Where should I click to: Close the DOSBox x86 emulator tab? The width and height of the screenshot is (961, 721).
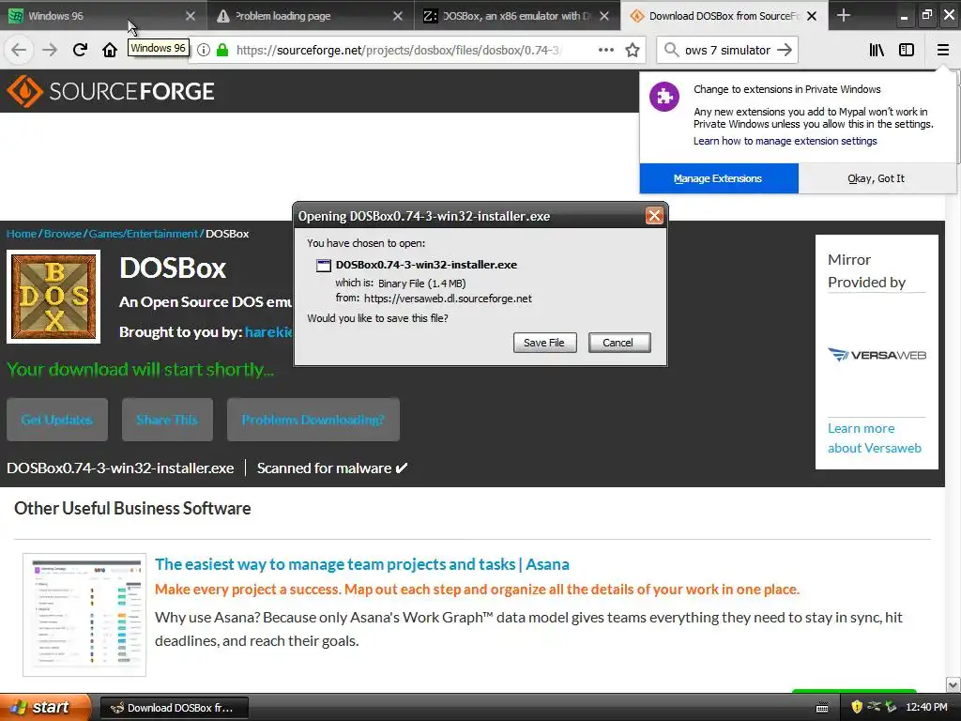tap(604, 16)
